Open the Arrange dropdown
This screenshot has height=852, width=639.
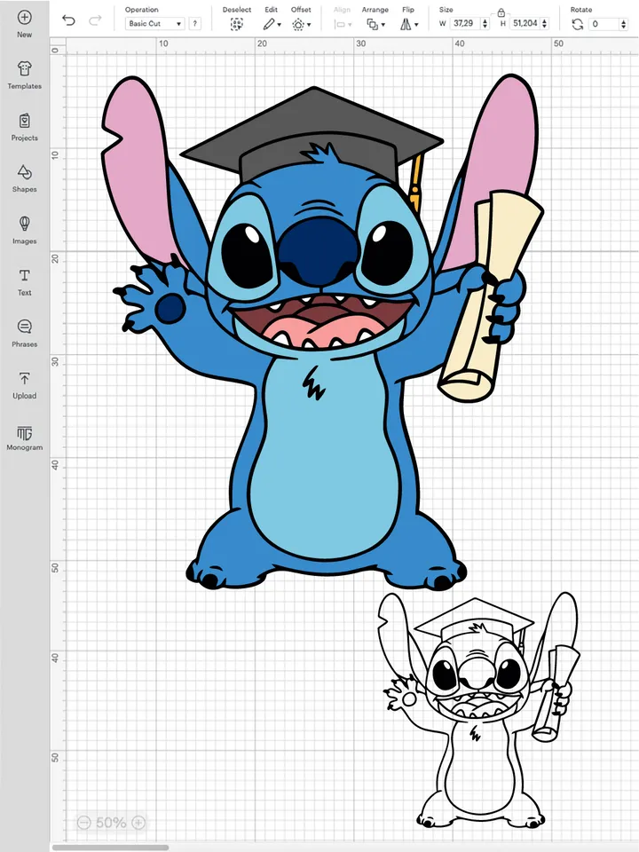tap(375, 25)
